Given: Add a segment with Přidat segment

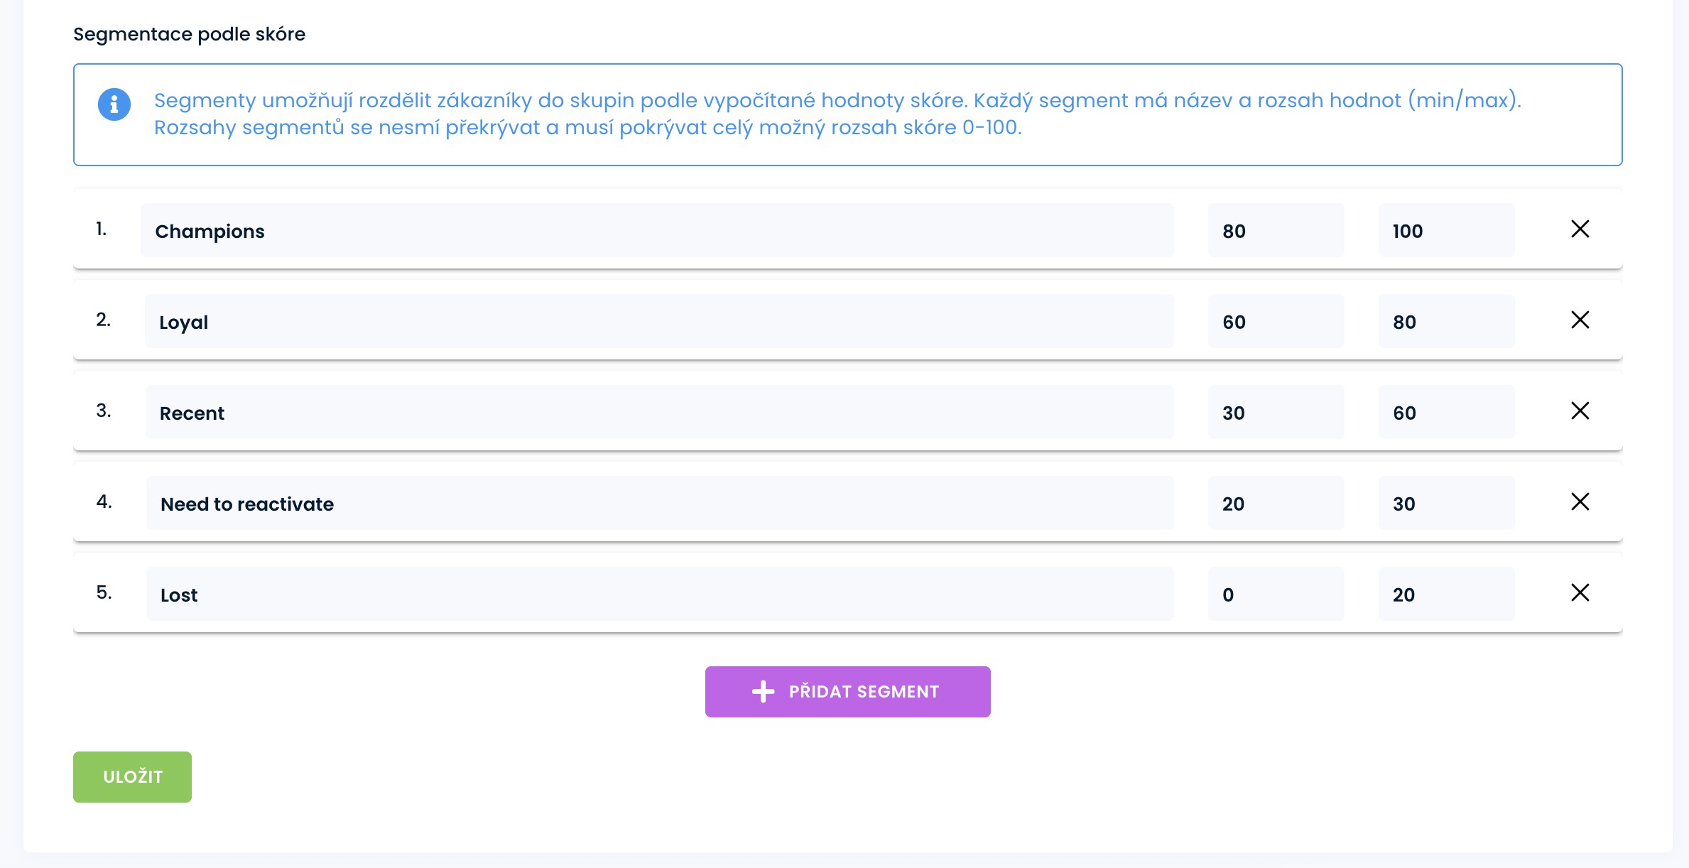Looking at the screenshot, I should click(x=847, y=692).
